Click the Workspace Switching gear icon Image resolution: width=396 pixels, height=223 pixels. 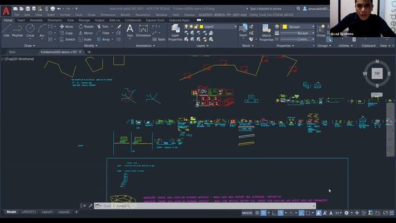point(346,213)
